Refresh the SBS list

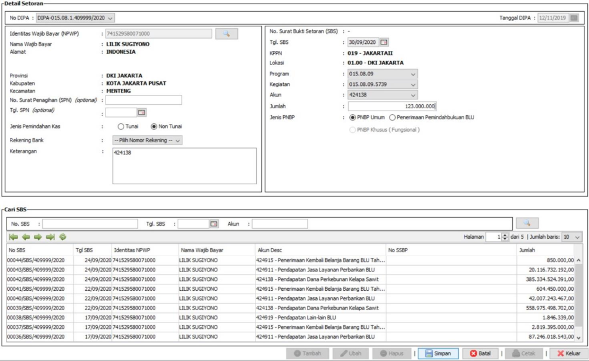tap(62, 237)
